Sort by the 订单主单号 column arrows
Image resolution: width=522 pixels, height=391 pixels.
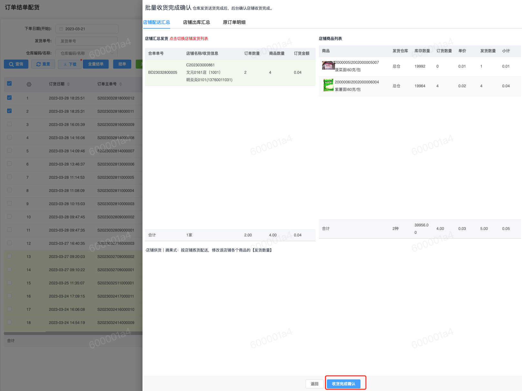tap(121, 84)
